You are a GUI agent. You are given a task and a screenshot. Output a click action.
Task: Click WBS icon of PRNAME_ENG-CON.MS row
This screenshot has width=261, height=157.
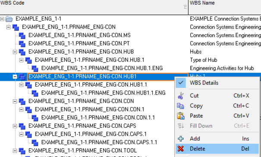click(x=22, y=35)
